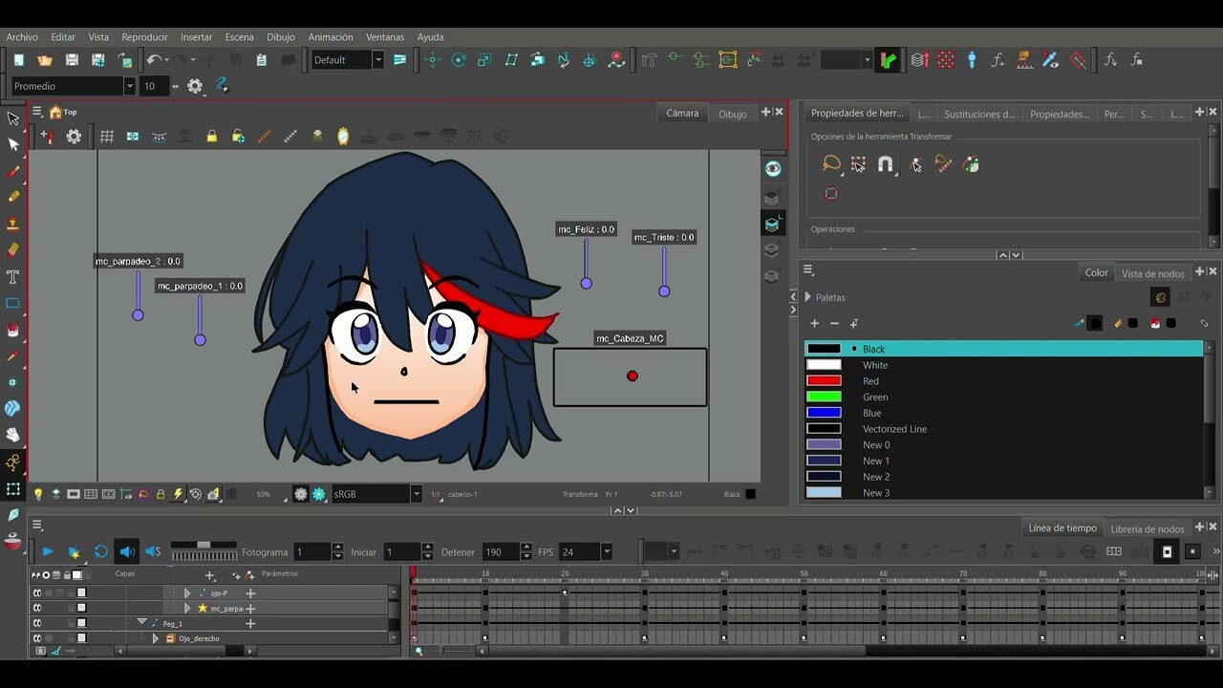The width and height of the screenshot is (1223, 688).
Task: Click the light bulb icon in camera status bar
Action: (39, 494)
